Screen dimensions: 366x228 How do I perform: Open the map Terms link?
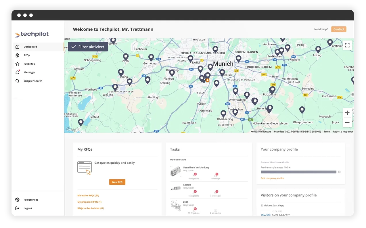(327, 132)
